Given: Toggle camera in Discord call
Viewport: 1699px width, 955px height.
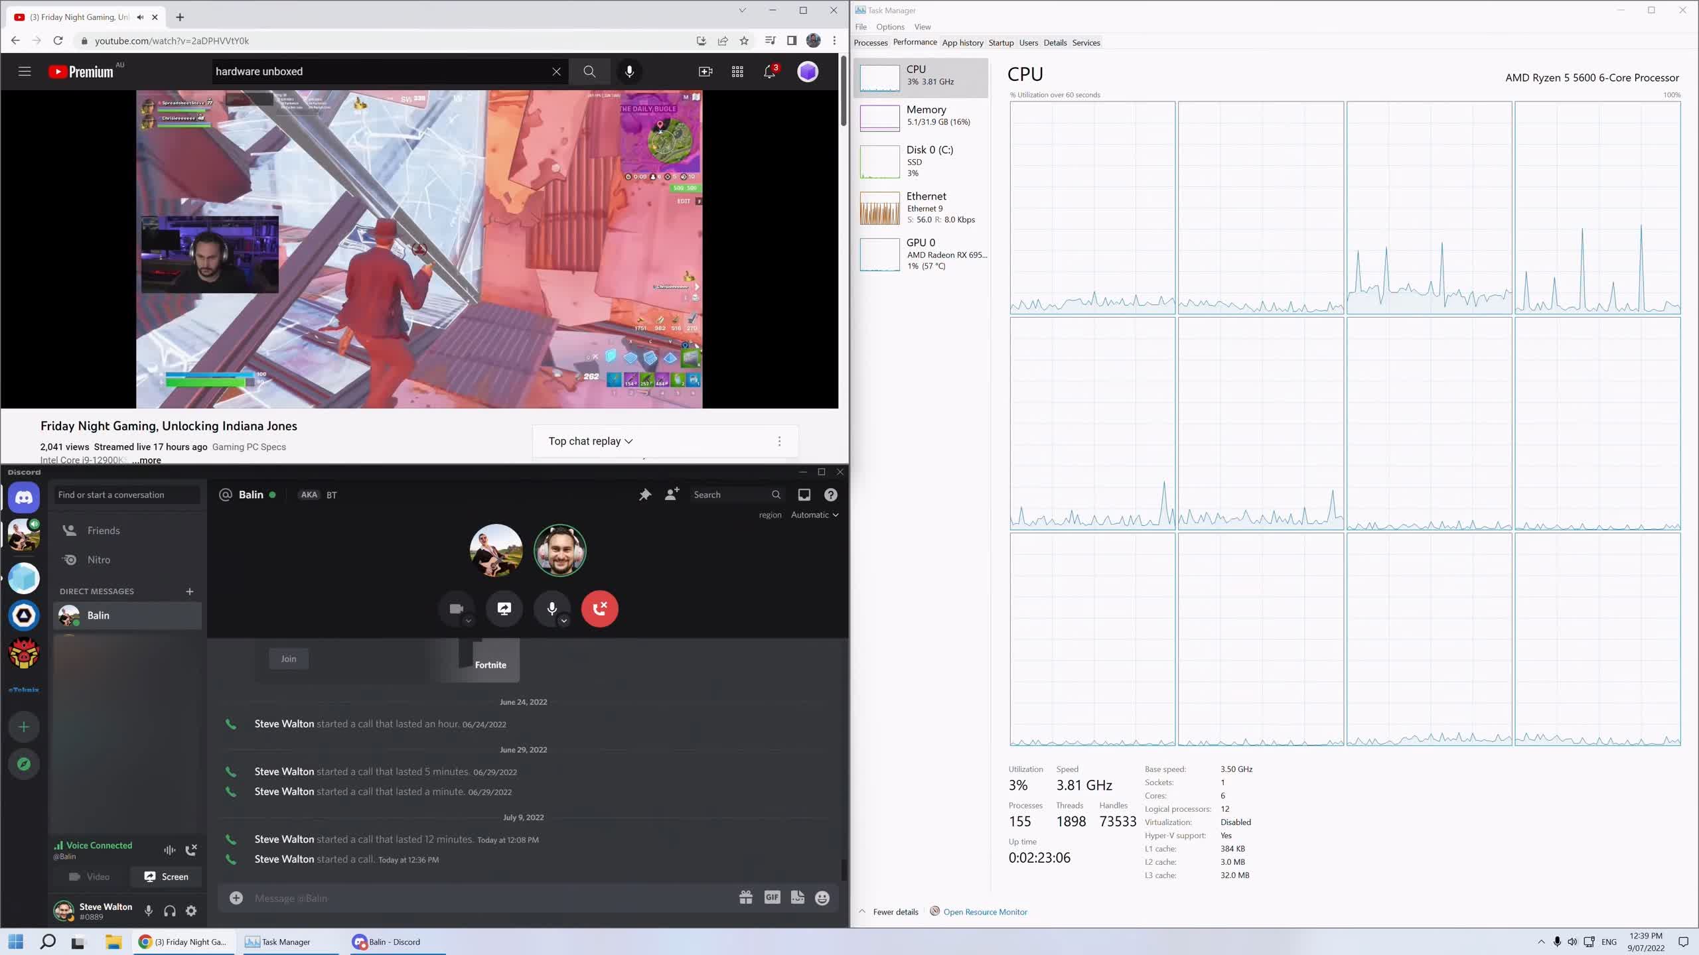Looking at the screenshot, I should 455,609.
